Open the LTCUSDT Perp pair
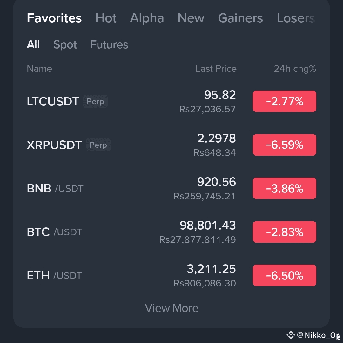The image size is (343, 343). pyautogui.click(x=53, y=102)
